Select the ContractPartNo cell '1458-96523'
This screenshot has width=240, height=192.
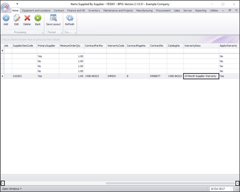click(95, 76)
